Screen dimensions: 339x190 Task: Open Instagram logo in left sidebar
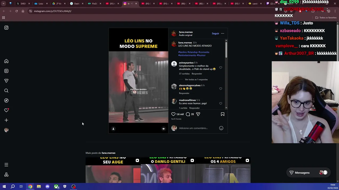pos(6,28)
